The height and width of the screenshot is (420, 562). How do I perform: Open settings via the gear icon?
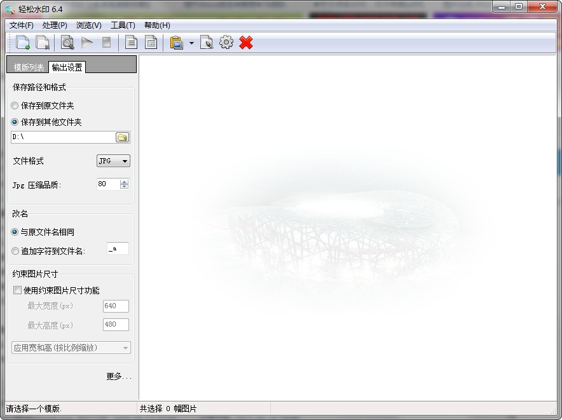(226, 43)
